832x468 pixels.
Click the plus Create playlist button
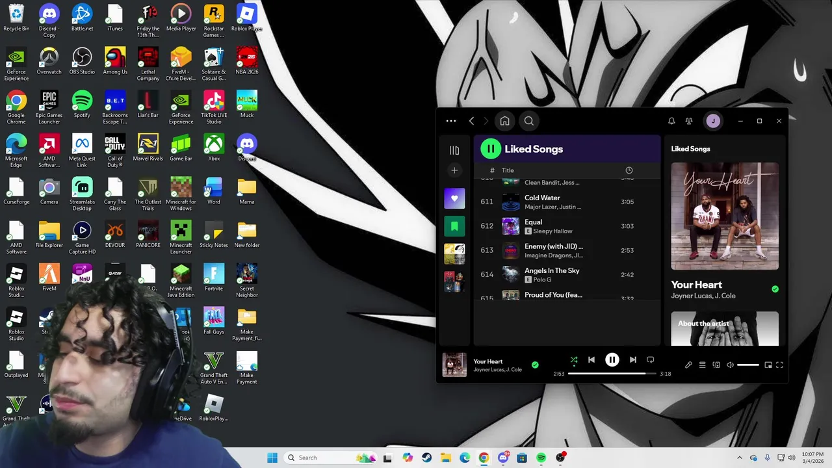tap(454, 170)
